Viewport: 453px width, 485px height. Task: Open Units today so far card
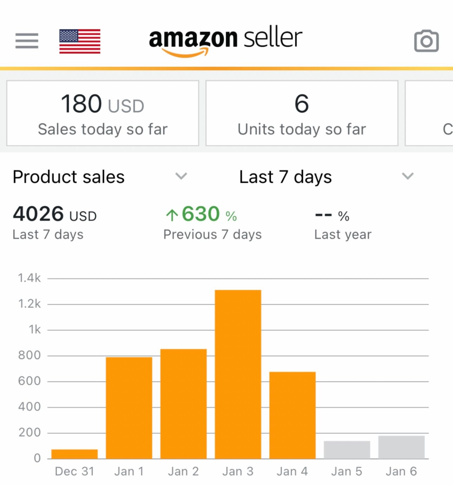(x=302, y=113)
